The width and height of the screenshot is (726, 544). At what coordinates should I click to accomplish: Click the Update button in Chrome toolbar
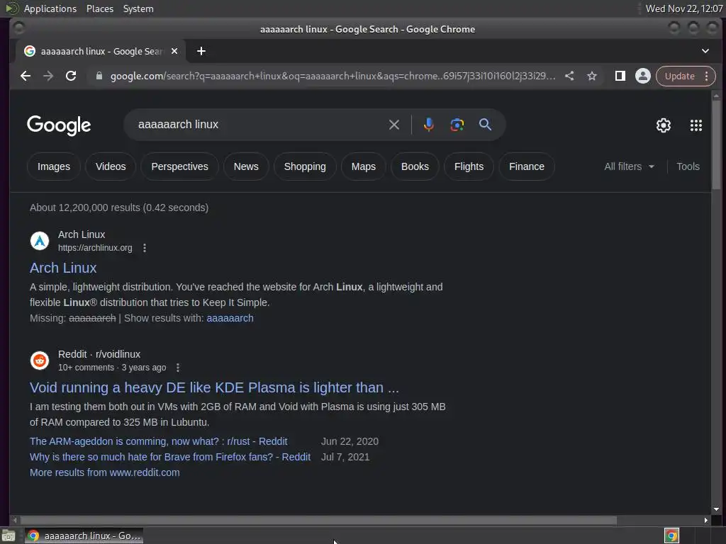coord(679,76)
